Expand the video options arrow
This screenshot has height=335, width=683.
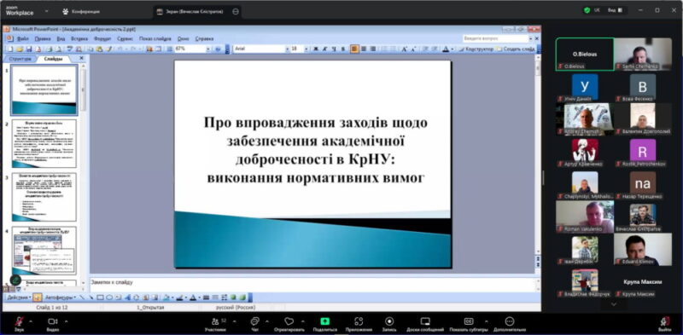[x=67, y=321]
